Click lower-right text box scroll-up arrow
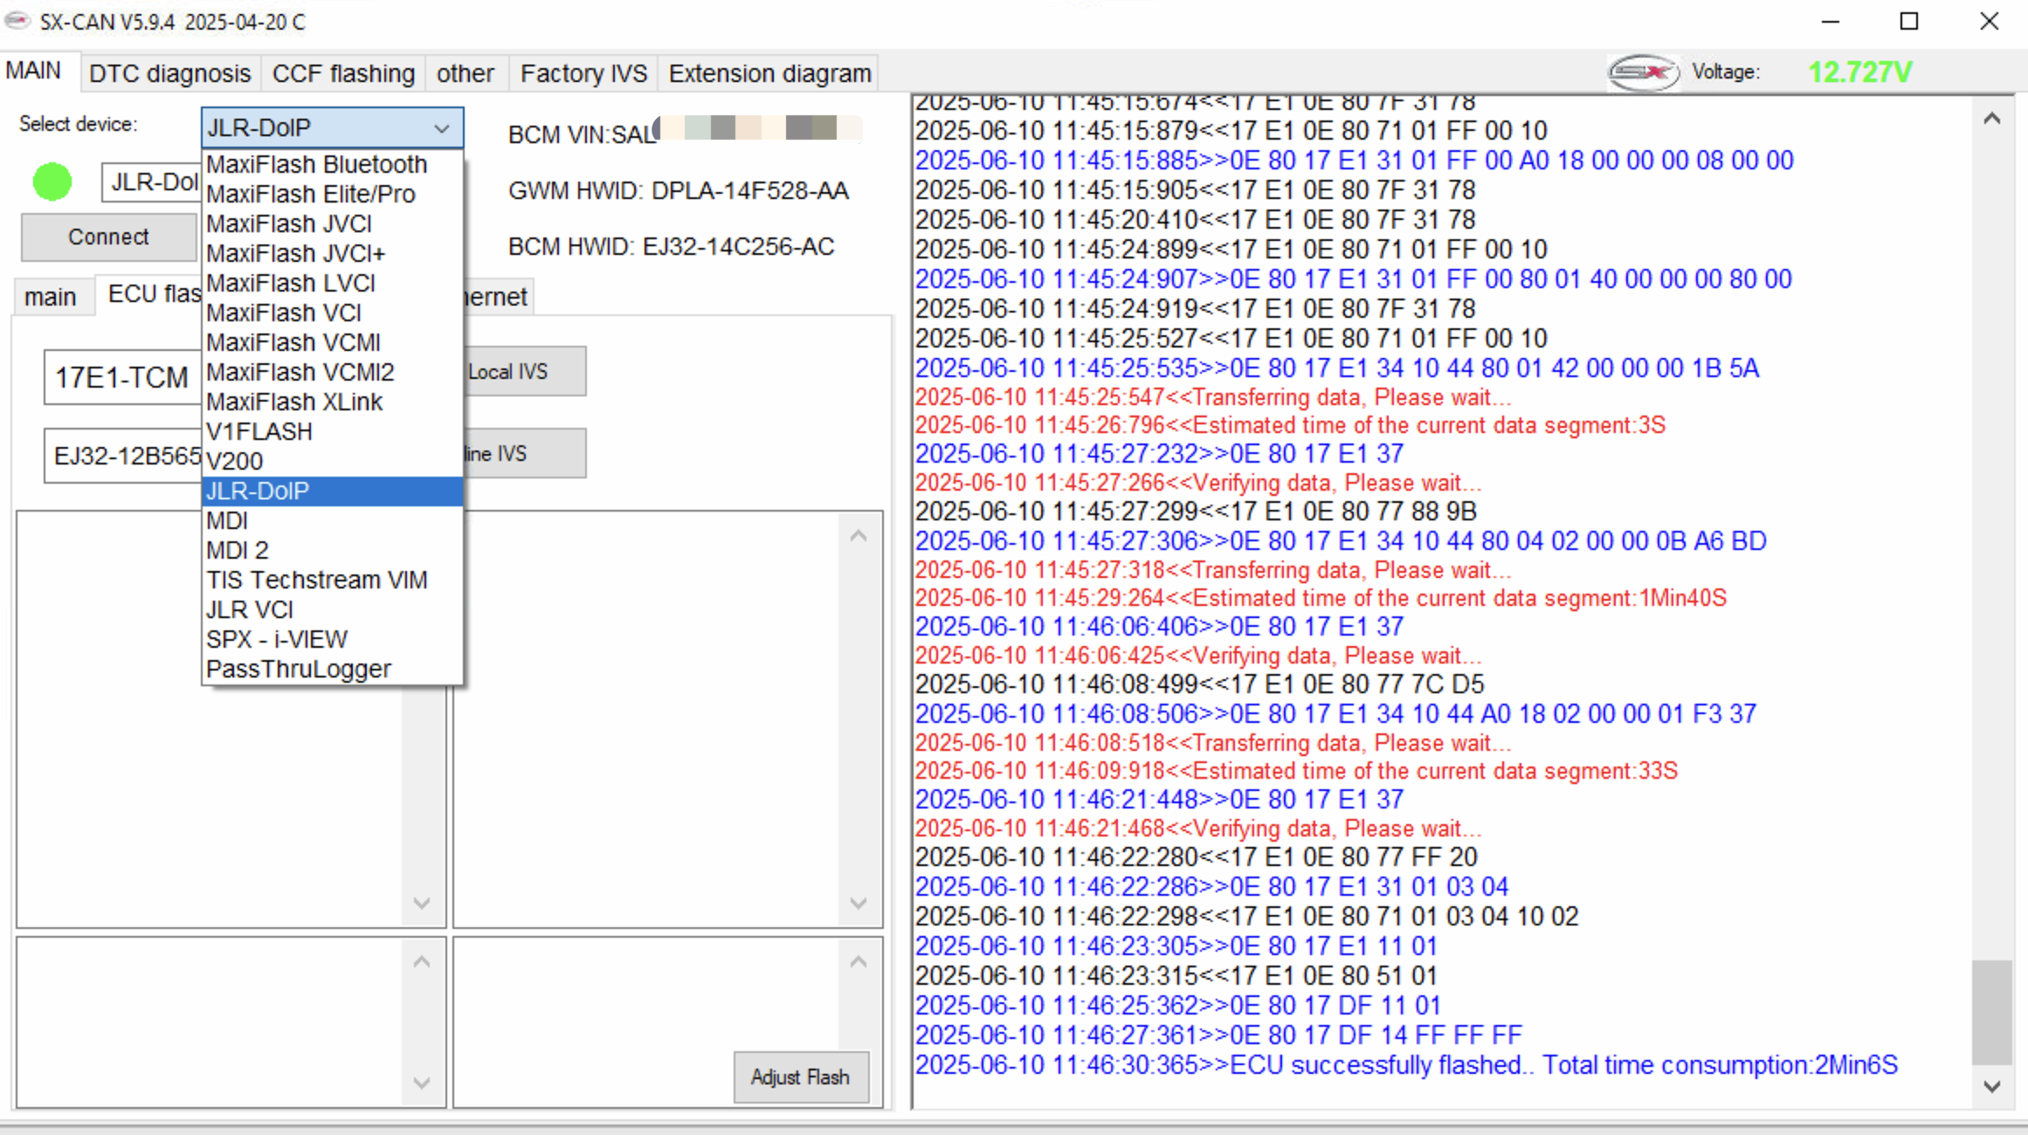This screenshot has width=2028, height=1135. (x=859, y=962)
